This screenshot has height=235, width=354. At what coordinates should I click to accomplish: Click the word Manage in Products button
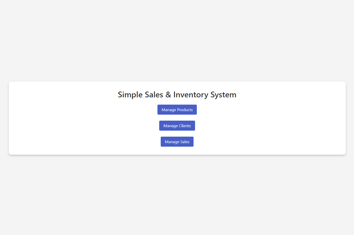[x=169, y=110]
